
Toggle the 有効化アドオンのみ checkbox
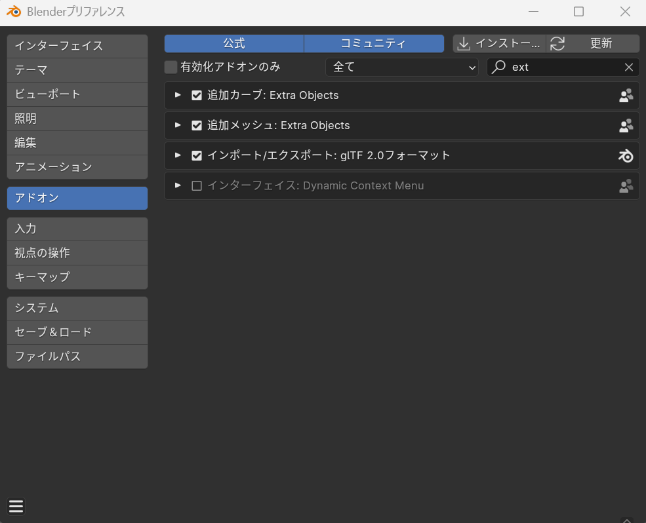[171, 67]
